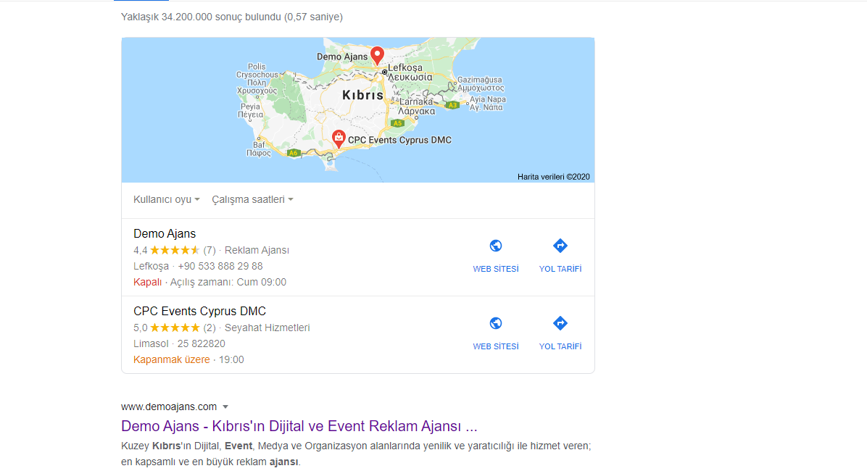
Task: Click the Kapanmak üzere status text
Action: tap(171, 360)
